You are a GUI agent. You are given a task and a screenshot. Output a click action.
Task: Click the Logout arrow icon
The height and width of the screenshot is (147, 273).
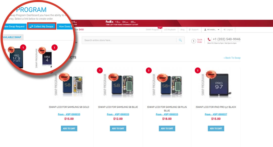tap(224, 30)
